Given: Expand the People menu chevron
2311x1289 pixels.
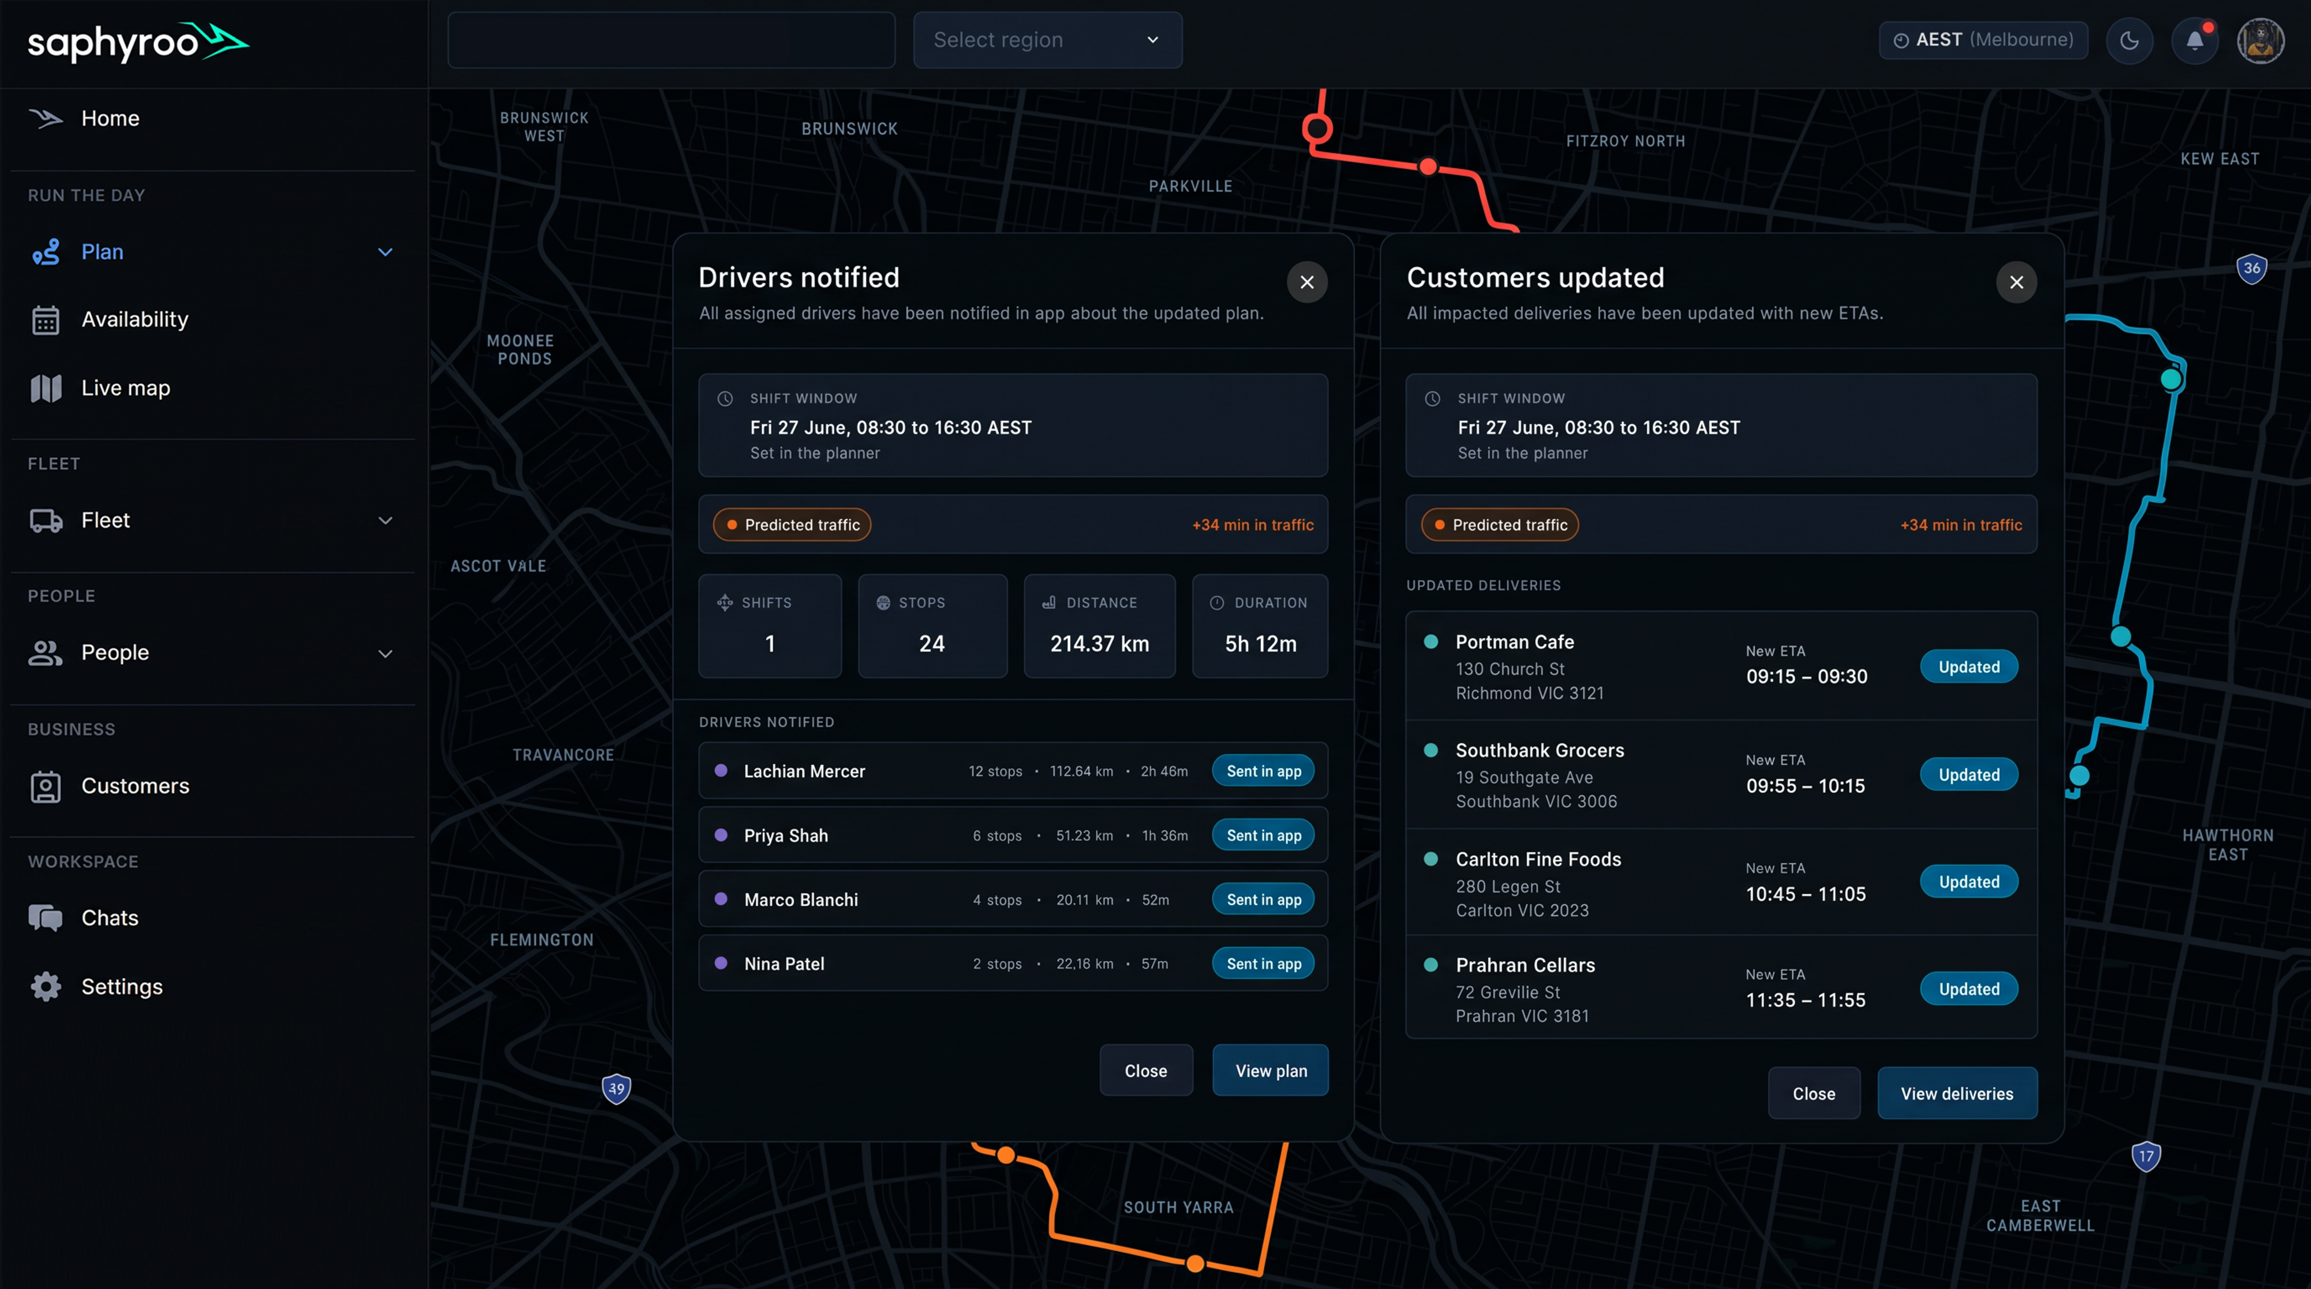Looking at the screenshot, I should [x=385, y=653].
